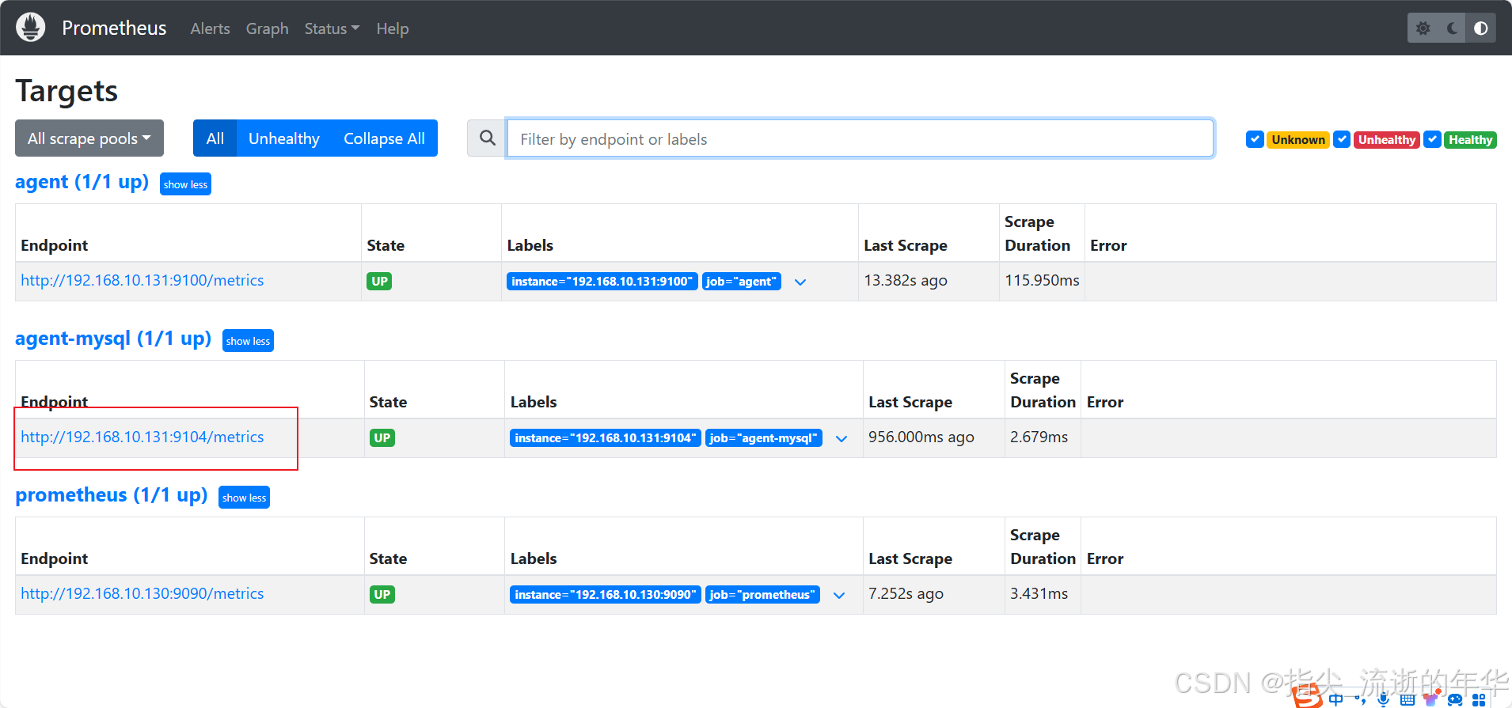Open the IME skin shirt icon
The height and width of the screenshot is (708, 1512).
pyautogui.click(x=1431, y=699)
